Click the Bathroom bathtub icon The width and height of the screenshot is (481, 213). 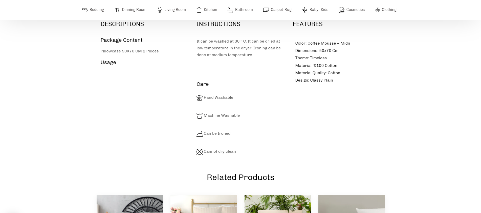pyautogui.click(x=230, y=10)
